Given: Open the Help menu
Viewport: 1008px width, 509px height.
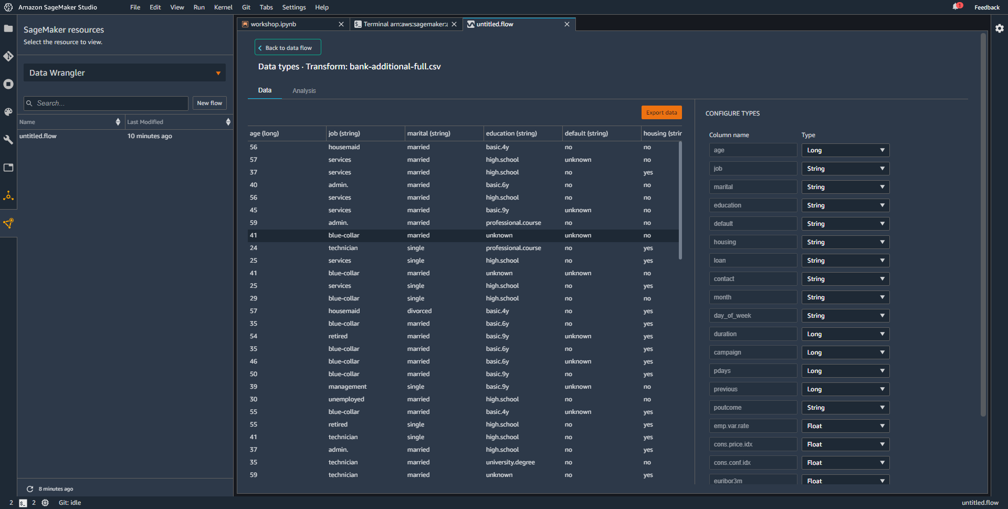Looking at the screenshot, I should click(322, 7).
